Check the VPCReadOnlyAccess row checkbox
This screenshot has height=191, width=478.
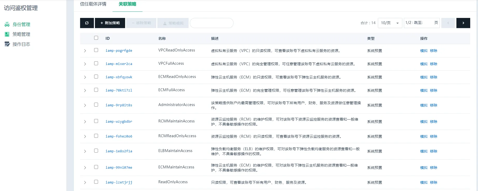pos(96,50)
